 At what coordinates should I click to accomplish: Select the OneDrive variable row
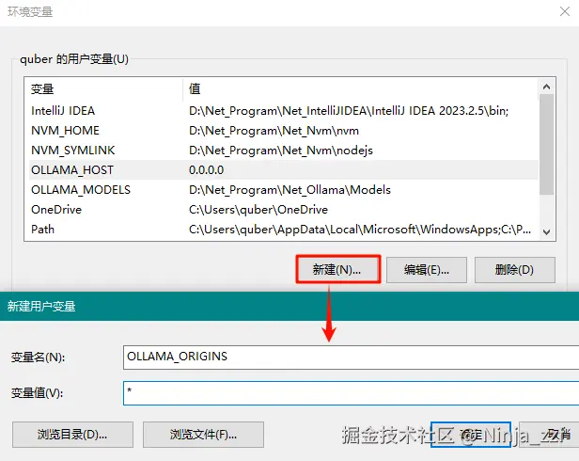[x=284, y=209]
